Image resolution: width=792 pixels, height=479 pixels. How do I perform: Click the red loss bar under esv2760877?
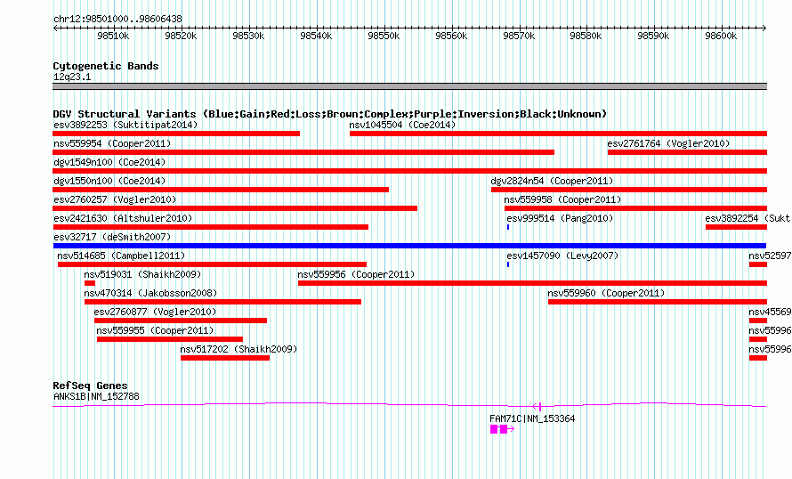(x=181, y=321)
